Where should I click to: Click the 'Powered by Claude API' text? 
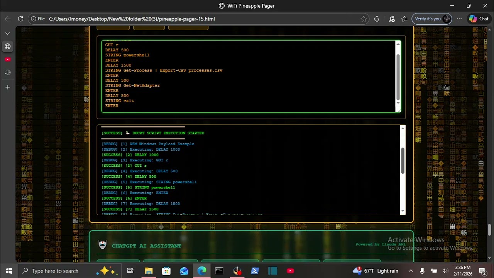381,244
